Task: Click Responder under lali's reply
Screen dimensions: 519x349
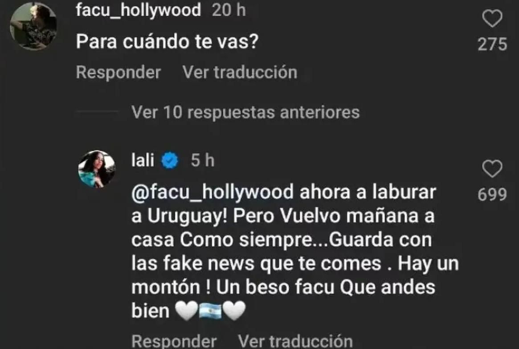Action: (x=174, y=341)
